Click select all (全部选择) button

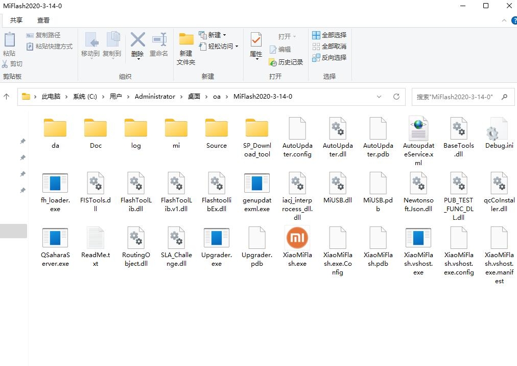329,35
